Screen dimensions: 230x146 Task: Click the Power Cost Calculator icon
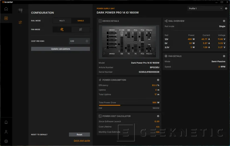point(100,116)
